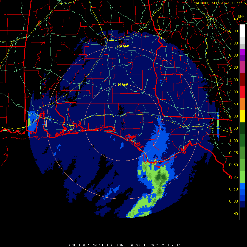Click the 1.00 legend value

pos(234,141)
